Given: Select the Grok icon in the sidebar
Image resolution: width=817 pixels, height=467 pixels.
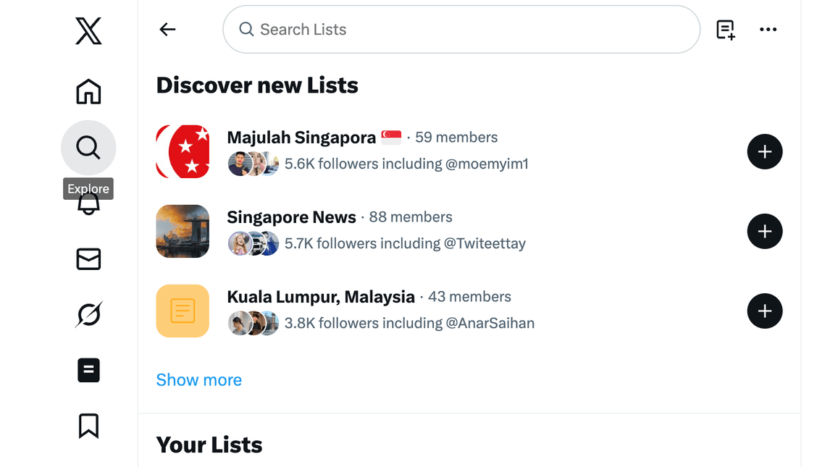Looking at the screenshot, I should [88, 314].
